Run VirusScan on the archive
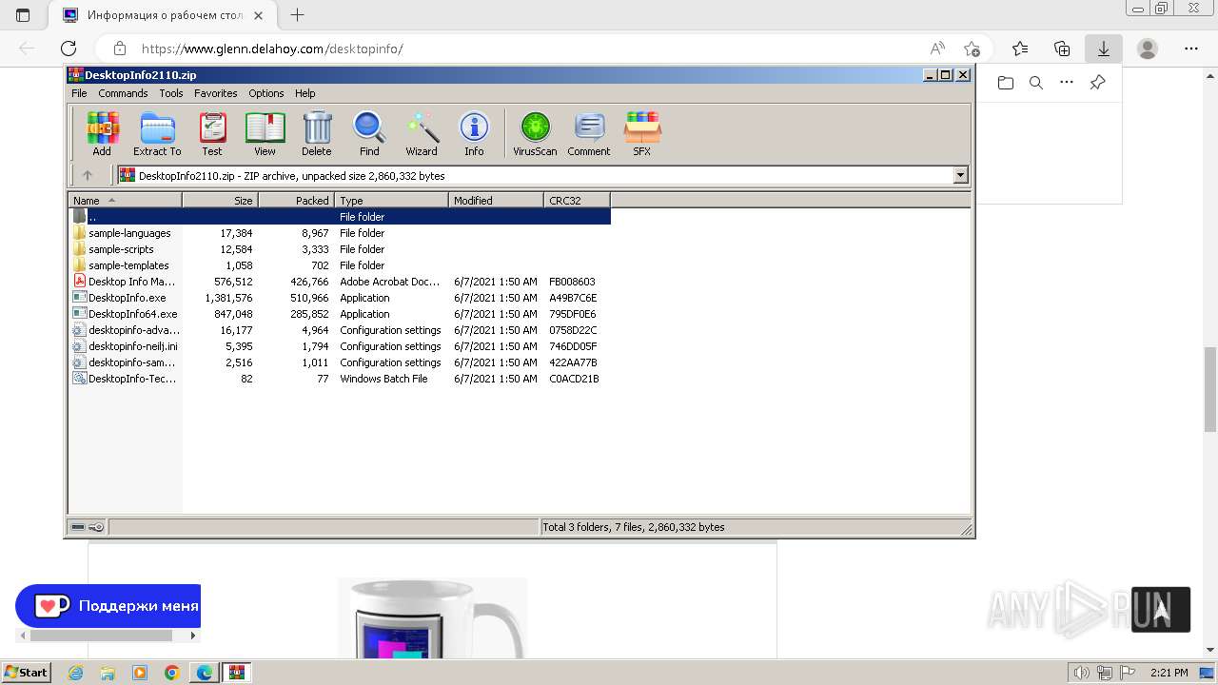 535,133
